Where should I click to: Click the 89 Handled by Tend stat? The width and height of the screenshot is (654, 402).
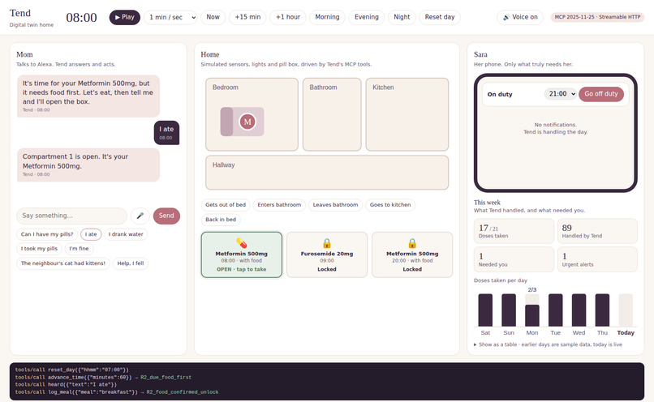(597, 231)
